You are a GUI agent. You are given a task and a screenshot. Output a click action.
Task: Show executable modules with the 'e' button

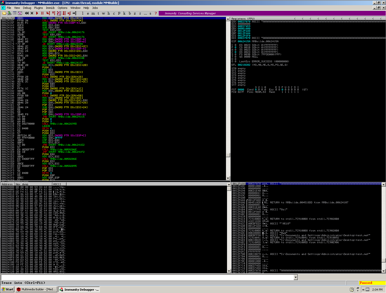pyautogui.click(x=88, y=13)
